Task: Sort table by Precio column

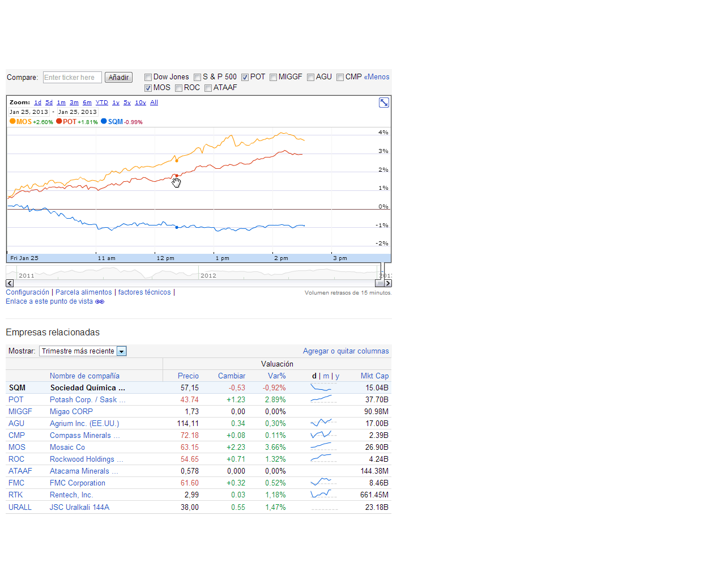Action: (188, 376)
